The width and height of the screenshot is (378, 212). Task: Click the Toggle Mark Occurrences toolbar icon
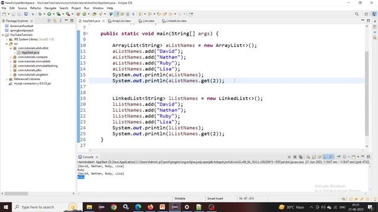click(116, 14)
